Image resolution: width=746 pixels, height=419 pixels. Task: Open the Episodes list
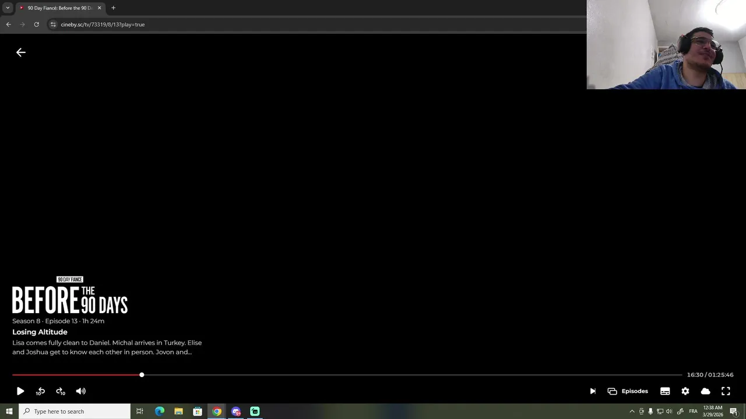[x=628, y=391]
